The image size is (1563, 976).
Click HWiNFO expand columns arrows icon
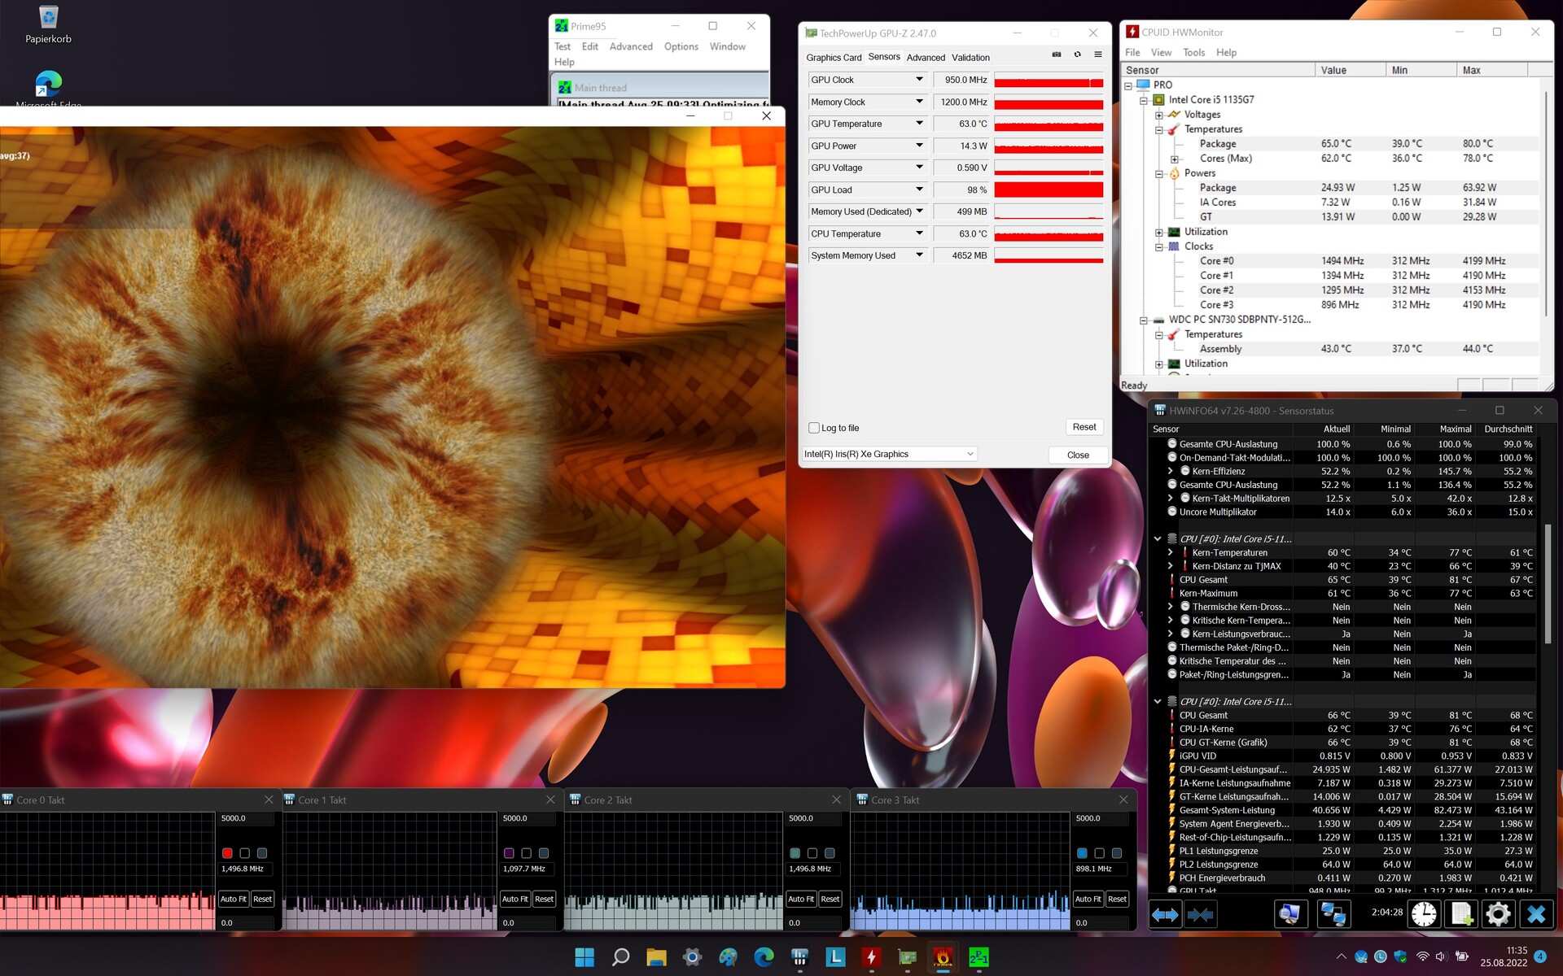[1165, 915]
